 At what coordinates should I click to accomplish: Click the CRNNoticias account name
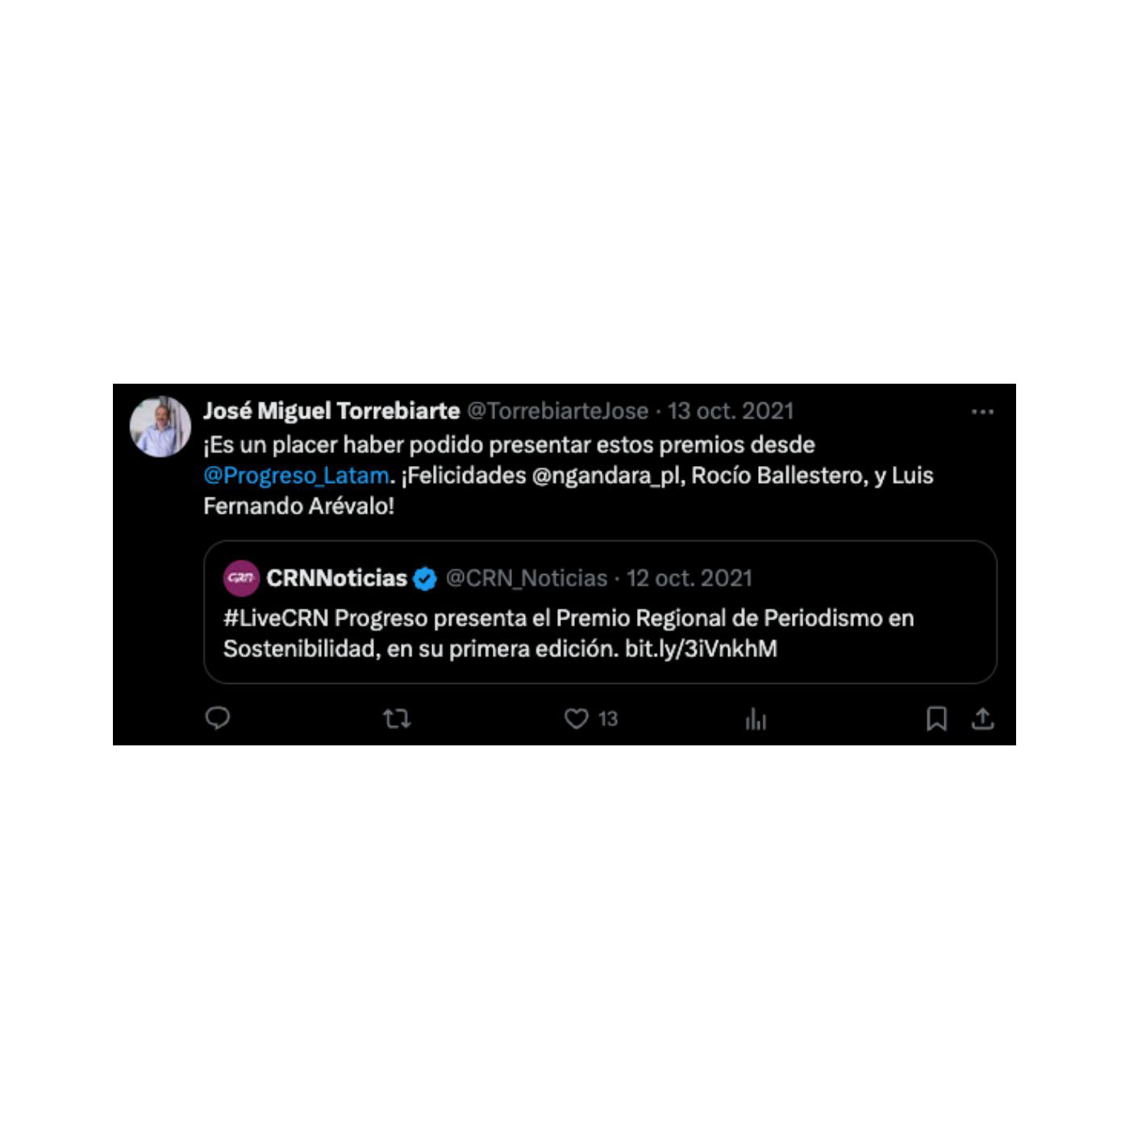click(337, 578)
